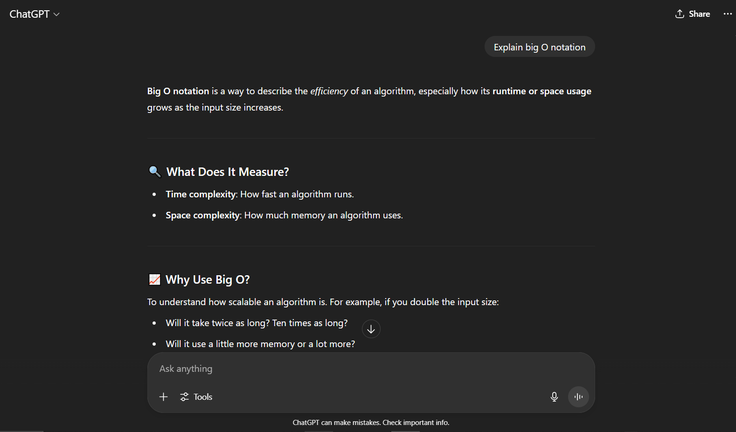The image size is (736, 432).
Task: Click the Why Use Big O? heading
Action: coord(208,280)
